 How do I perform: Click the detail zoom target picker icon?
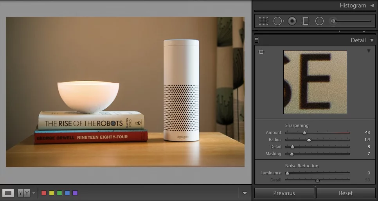click(261, 52)
